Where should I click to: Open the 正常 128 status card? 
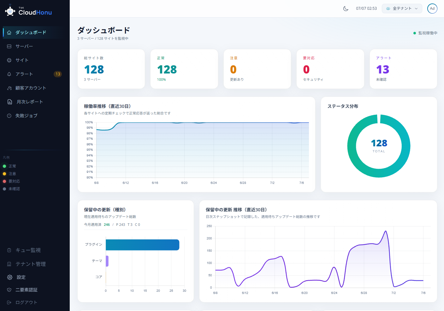tap(184, 69)
